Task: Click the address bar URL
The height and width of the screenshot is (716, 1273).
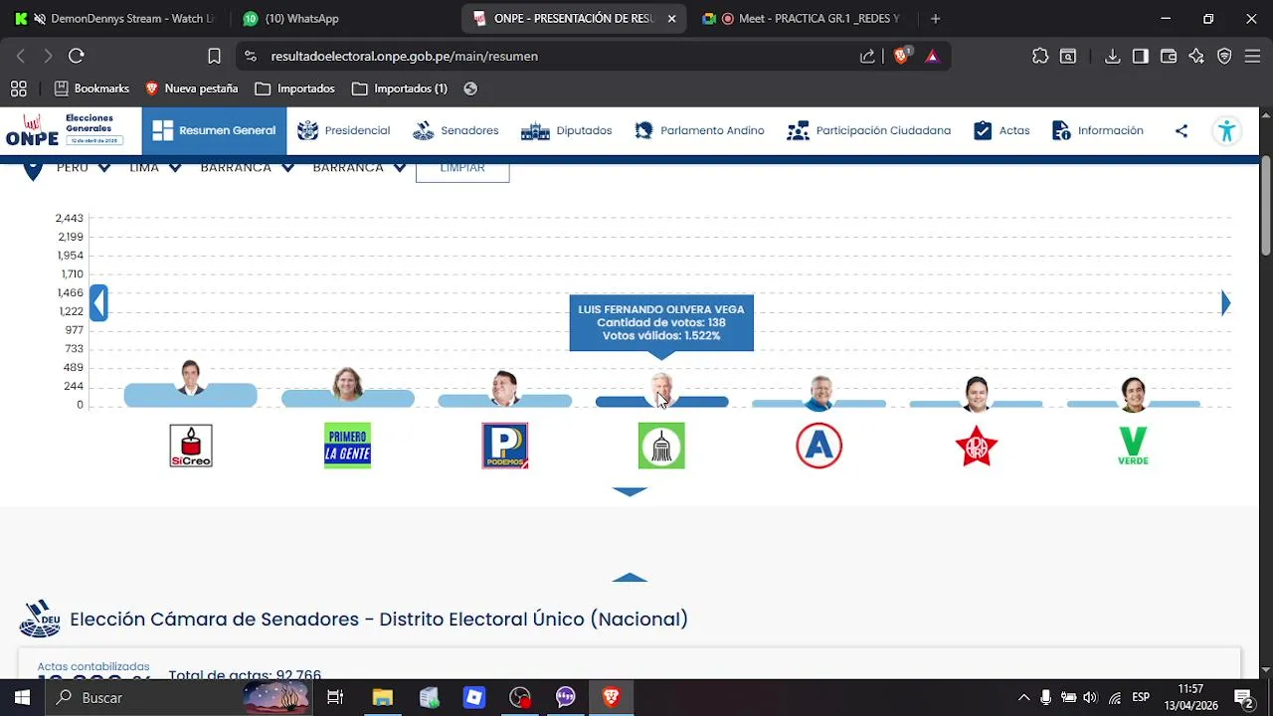Action: coord(404,57)
